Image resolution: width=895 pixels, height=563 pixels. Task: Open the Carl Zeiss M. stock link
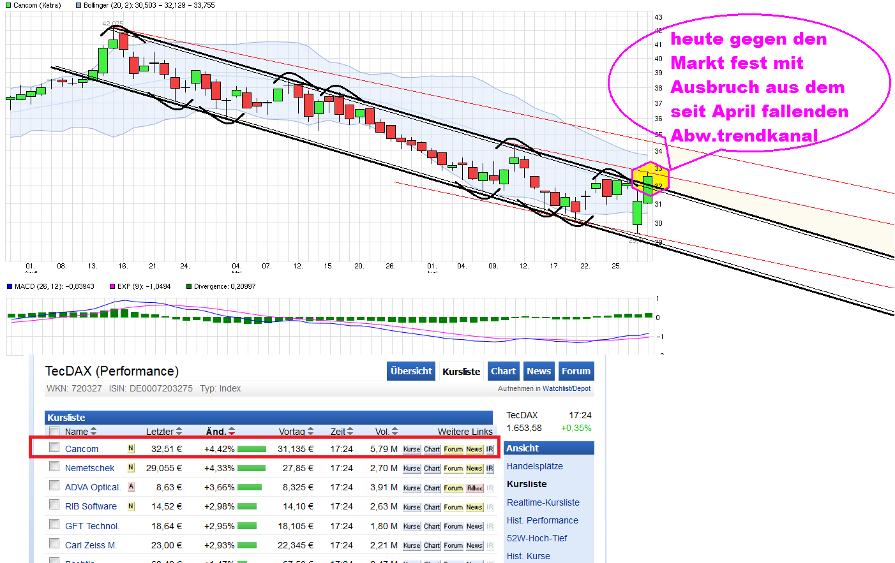(x=91, y=545)
